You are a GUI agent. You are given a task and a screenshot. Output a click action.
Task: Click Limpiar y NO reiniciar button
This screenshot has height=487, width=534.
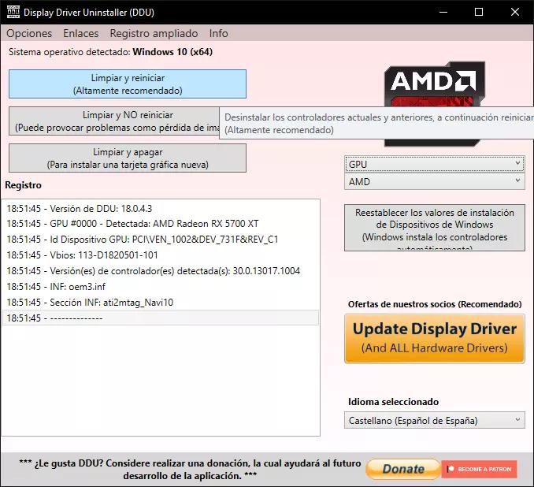pyautogui.click(x=114, y=121)
